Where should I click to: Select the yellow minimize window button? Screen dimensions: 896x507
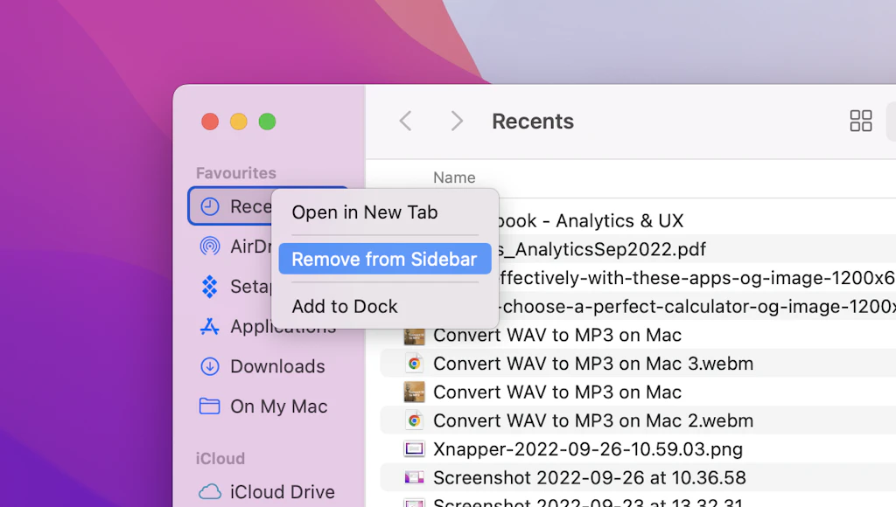tap(236, 122)
